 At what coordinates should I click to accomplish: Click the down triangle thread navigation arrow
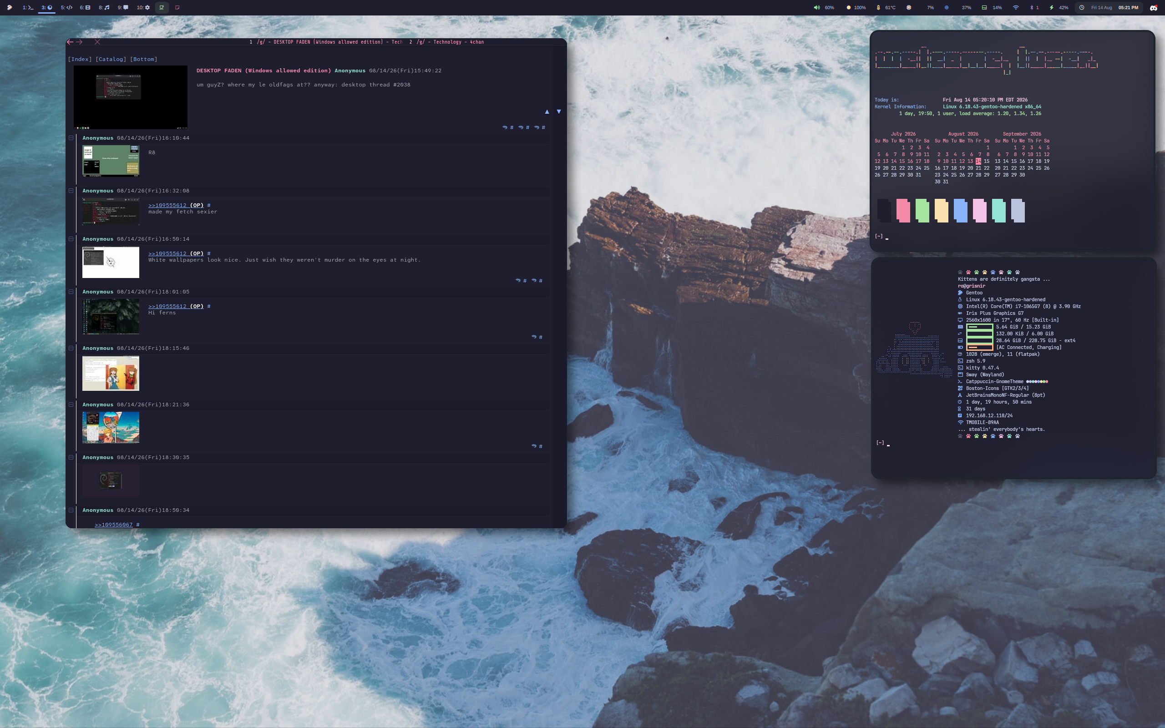click(x=559, y=112)
